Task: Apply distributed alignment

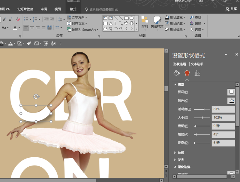Action: tap(49, 28)
